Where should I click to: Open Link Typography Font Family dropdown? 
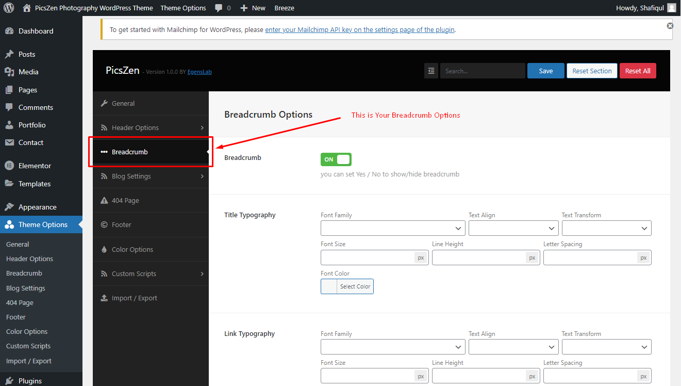coord(393,347)
